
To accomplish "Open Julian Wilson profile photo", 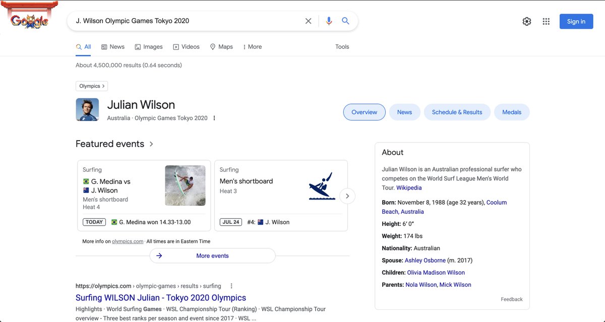I will tap(87, 109).
